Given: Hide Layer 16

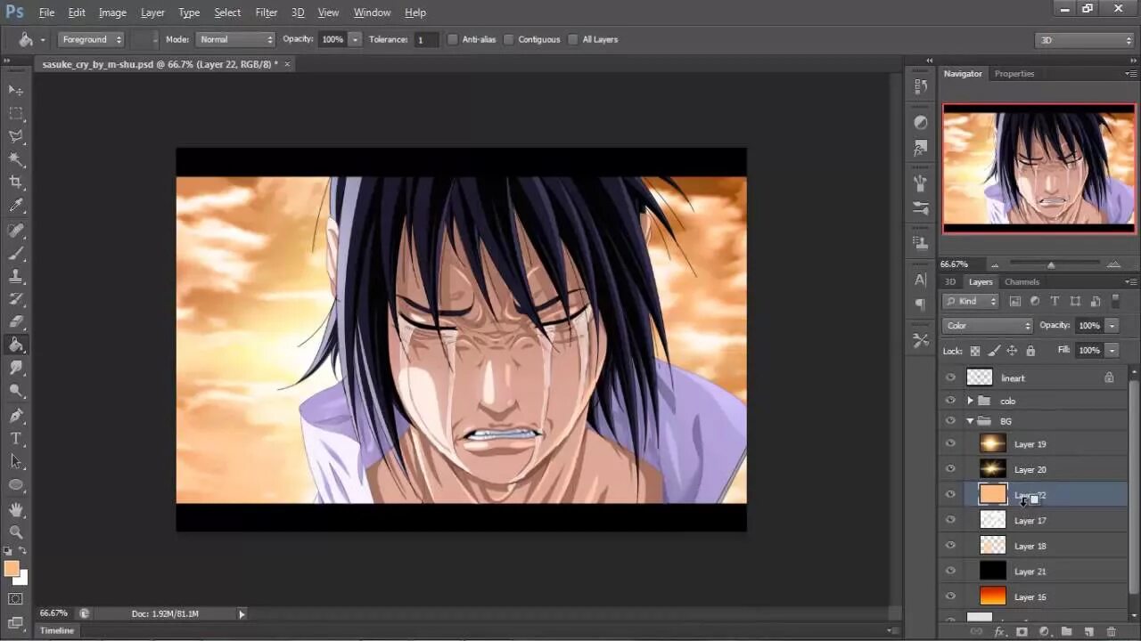Looking at the screenshot, I should [x=950, y=596].
